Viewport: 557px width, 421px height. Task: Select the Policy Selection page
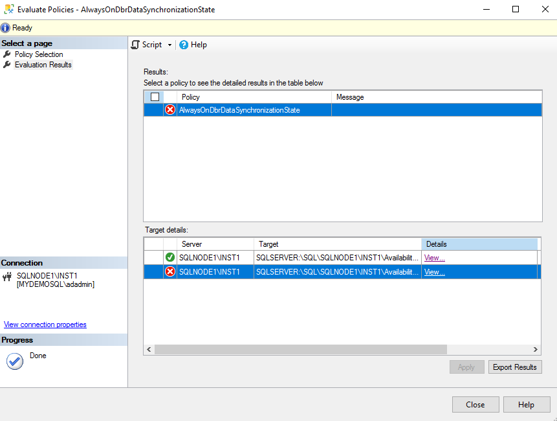tap(39, 54)
